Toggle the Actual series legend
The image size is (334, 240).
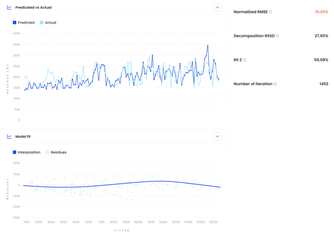[x=48, y=23]
